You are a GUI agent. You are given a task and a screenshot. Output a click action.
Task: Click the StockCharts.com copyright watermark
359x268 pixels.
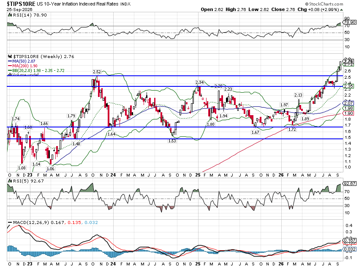pos(324,4)
